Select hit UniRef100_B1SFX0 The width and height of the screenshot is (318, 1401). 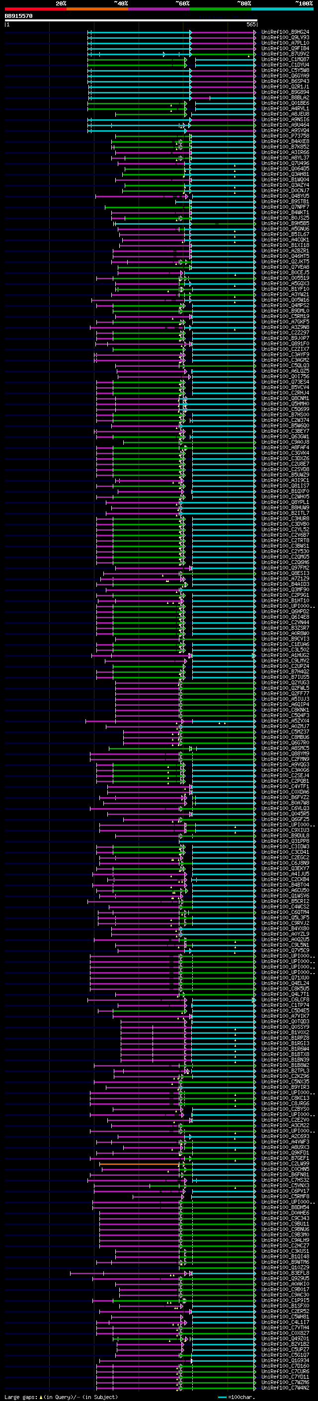[285, 1306]
